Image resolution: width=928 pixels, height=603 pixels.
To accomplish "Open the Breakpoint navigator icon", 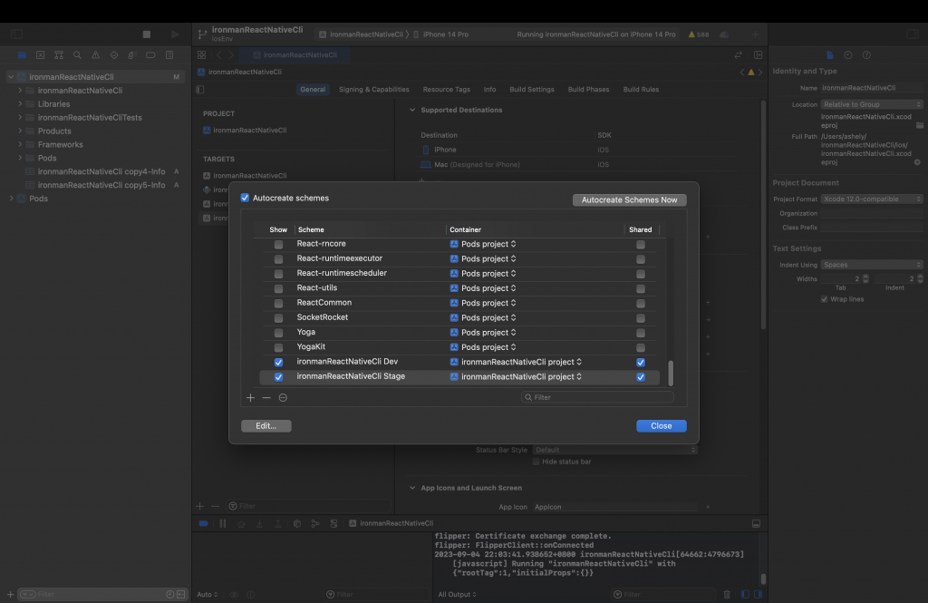I will coord(150,55).
